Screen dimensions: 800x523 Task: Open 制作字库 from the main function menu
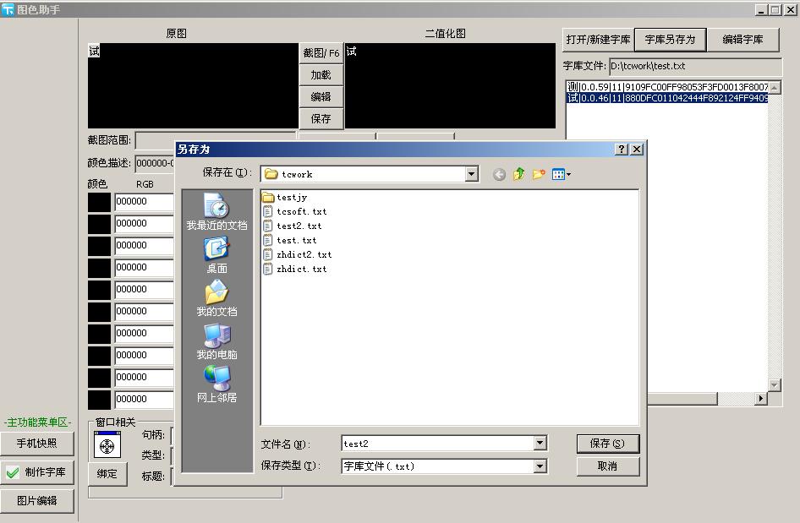[36, 472]
